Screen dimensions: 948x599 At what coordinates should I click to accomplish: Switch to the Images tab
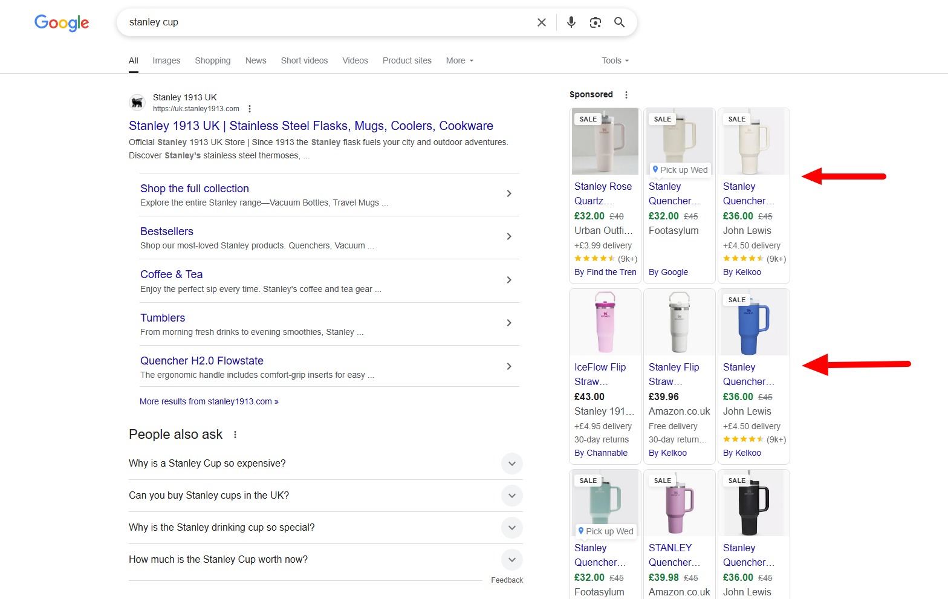coord(166,60)
